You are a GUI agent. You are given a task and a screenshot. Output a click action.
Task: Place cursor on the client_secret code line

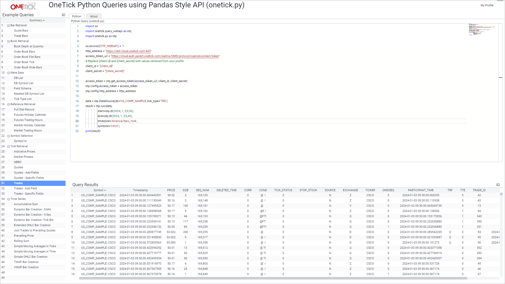pos(105,71)
